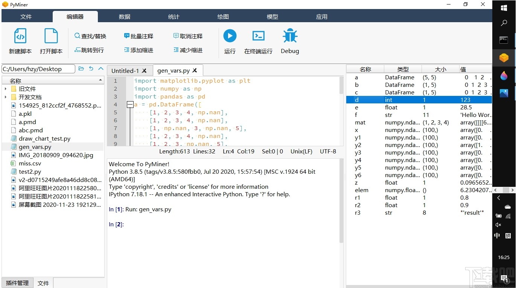This screenshot has width=516, height=288.
Task: Click 减少缩进 to reduce indentation
Action: tap(187, 50)
